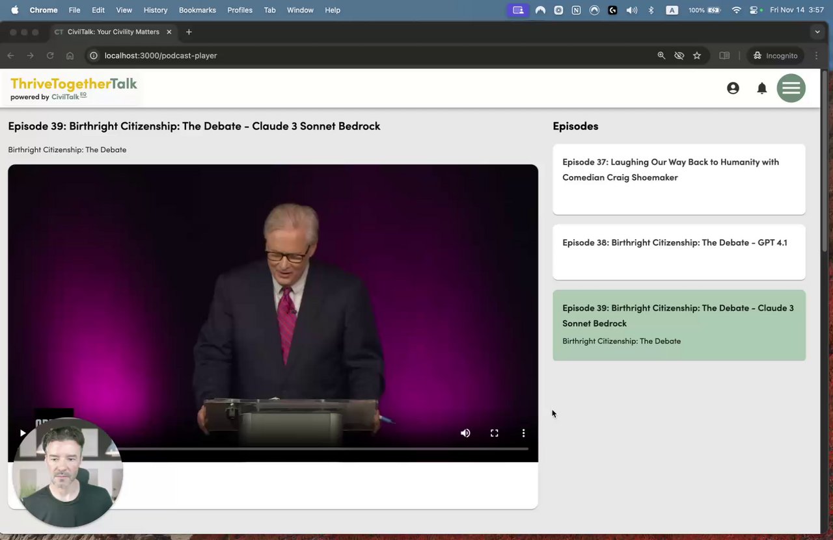Open the Apple menu

click(x=14, y=10)
